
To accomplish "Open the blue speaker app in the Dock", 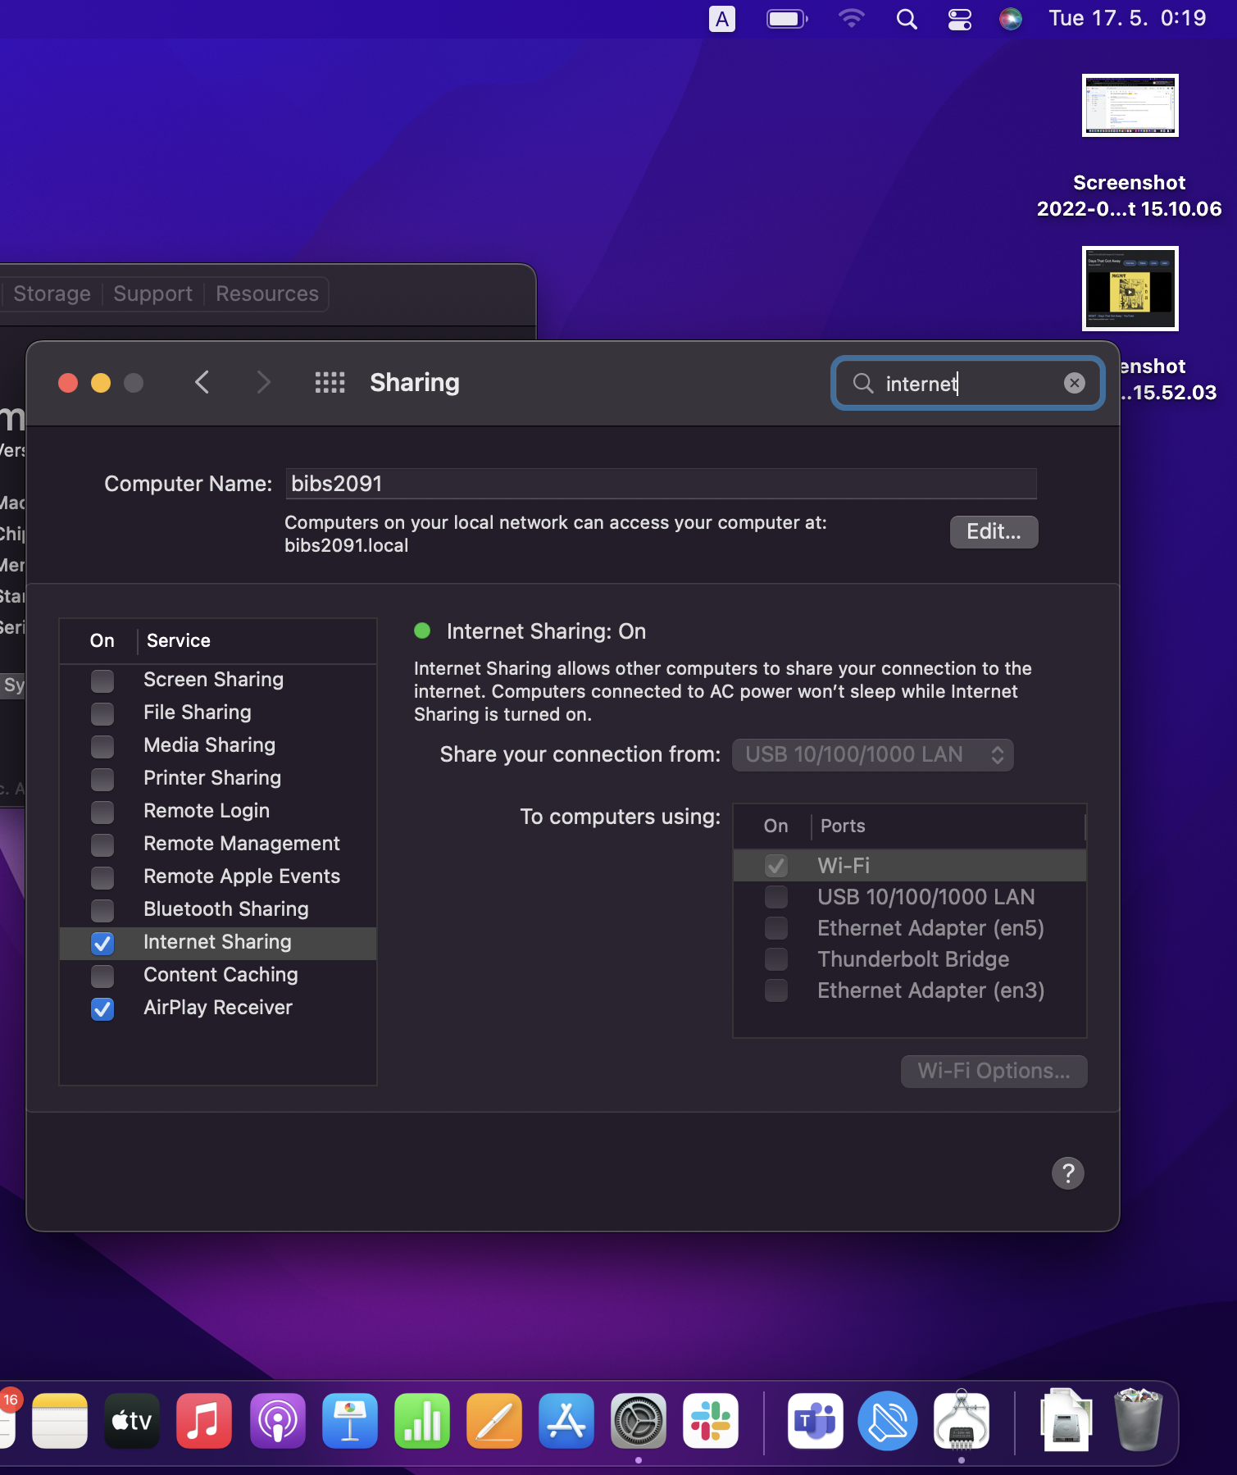I will (x=888, y=1421).
